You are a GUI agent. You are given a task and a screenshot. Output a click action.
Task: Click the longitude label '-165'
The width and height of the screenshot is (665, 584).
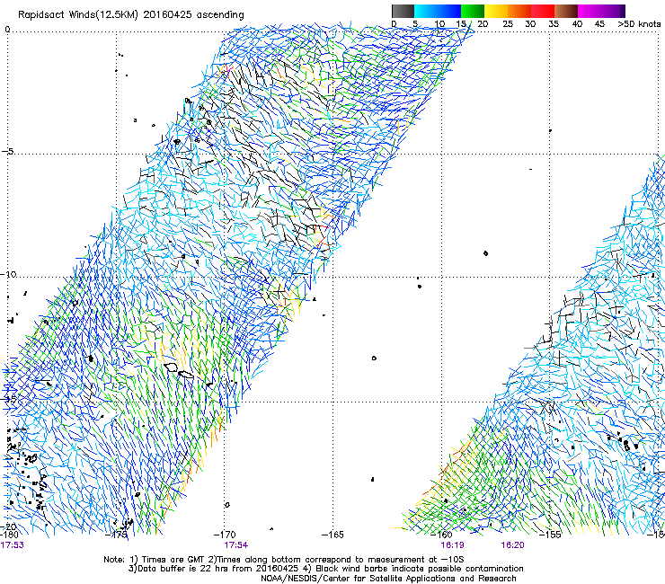point(332,535)
